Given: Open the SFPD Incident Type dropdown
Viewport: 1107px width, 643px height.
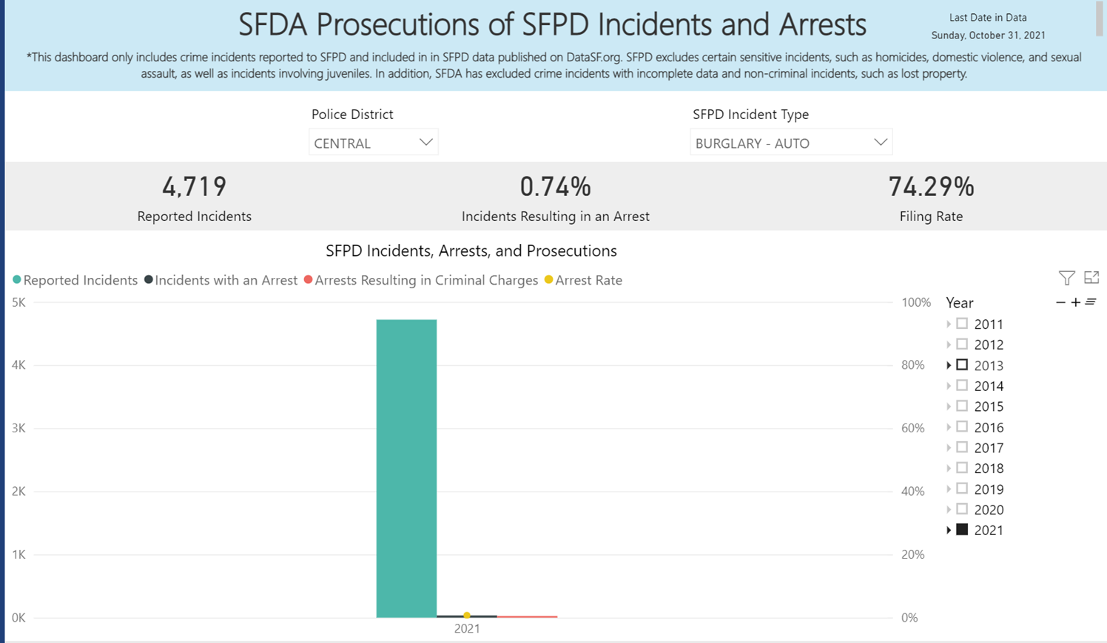Looking at the screenshot, I should [791, 143].
